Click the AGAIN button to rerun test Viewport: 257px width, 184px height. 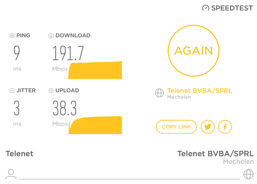pyautogui.click(x=194, y=51)
